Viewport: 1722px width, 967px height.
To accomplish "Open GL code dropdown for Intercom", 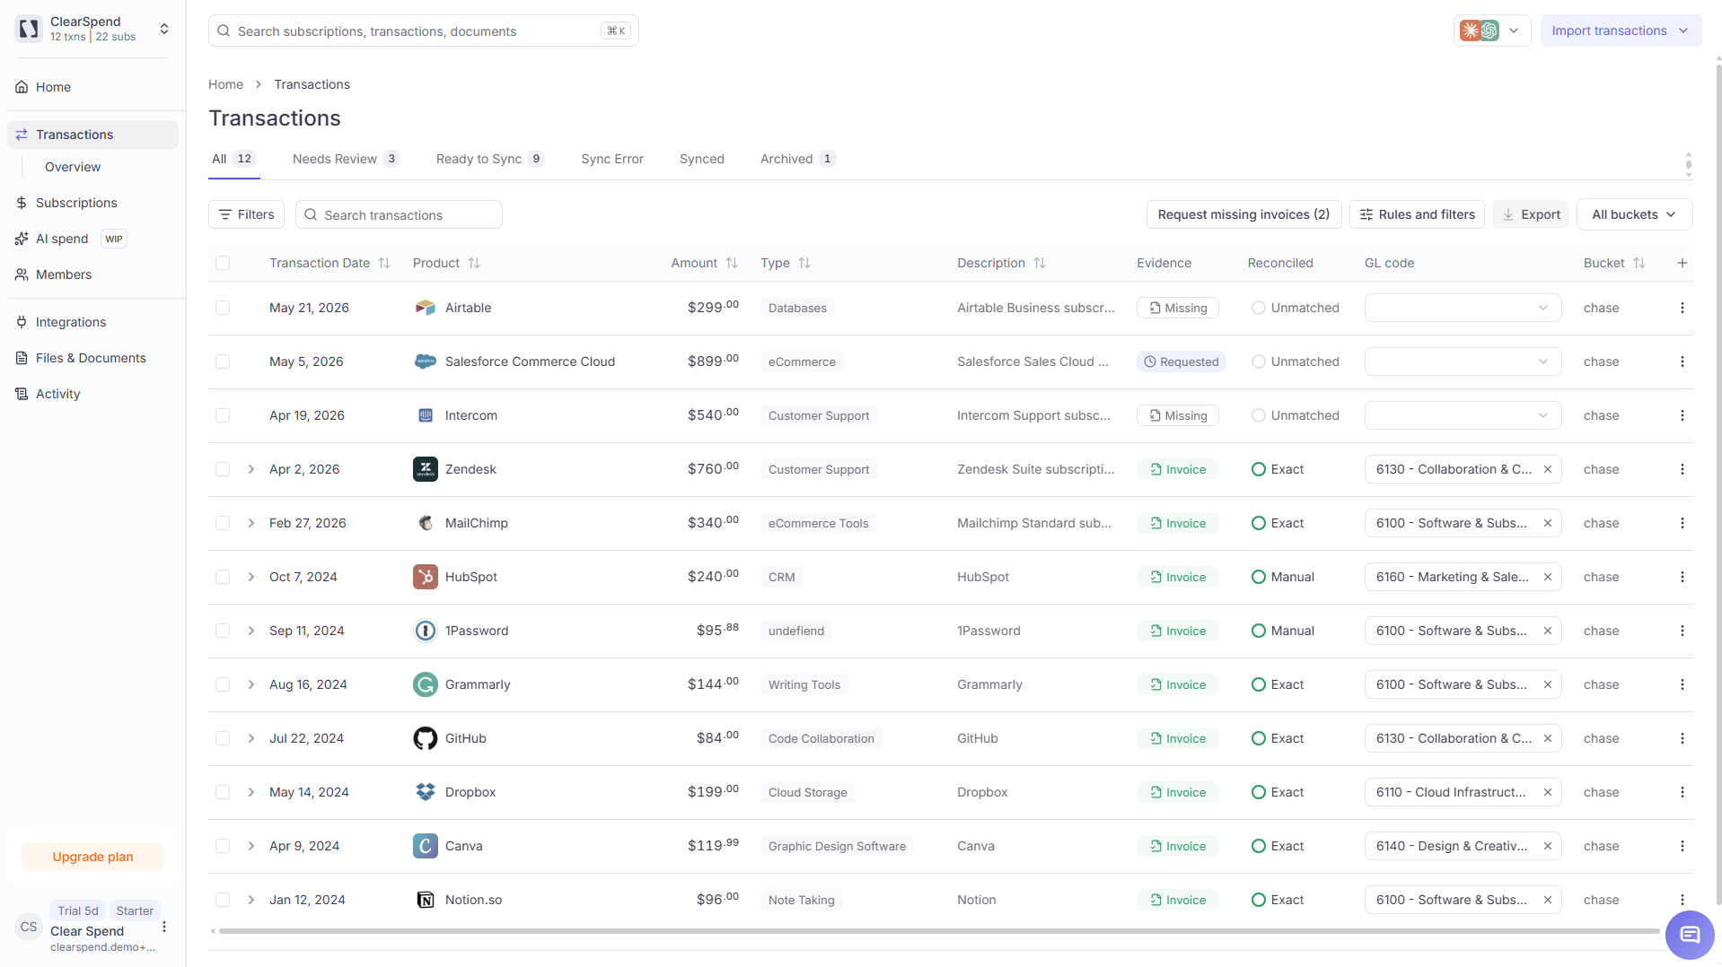I will tap(1463, 415).
